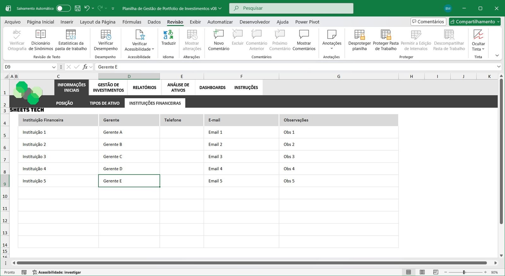Viewport: 505px width, 276px height.
Task: Switch to the Dados tab
Action: point(154,22)
